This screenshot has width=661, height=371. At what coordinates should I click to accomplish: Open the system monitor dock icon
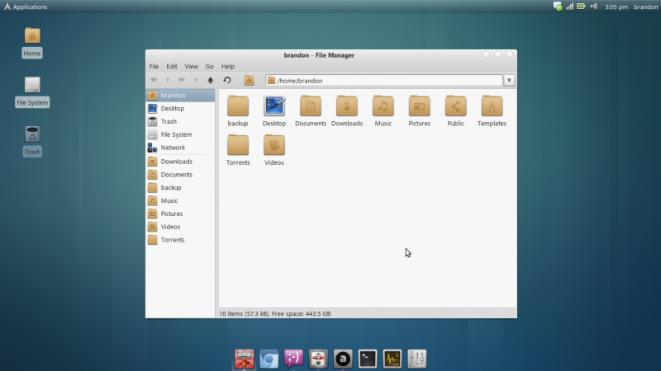click(392, 359)
